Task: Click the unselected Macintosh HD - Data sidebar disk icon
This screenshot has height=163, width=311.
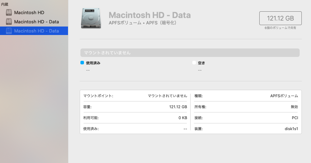Action: pyautogui.click(x=9, y=22)
